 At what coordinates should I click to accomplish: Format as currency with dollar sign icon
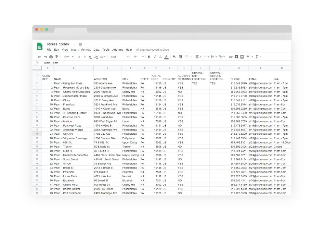tap(79, 57)
